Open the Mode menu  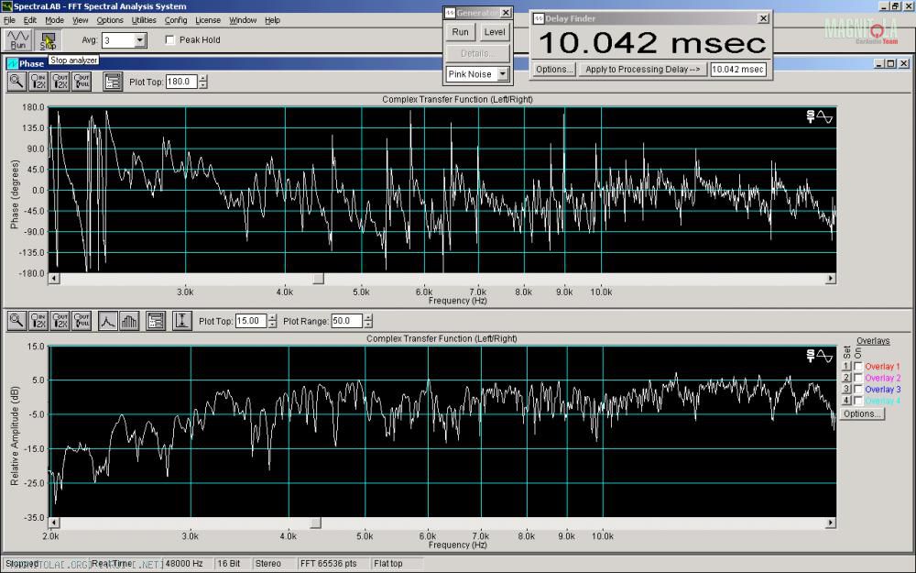coord(54,20)
